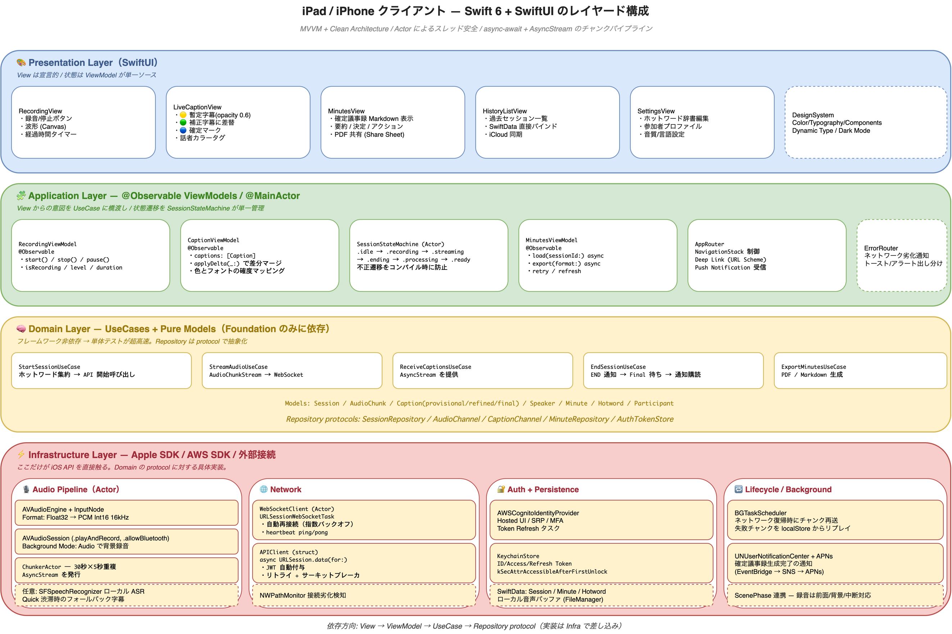
Task: Select the SessionStateMachine (Actor) box
Action: pos(429,255)
